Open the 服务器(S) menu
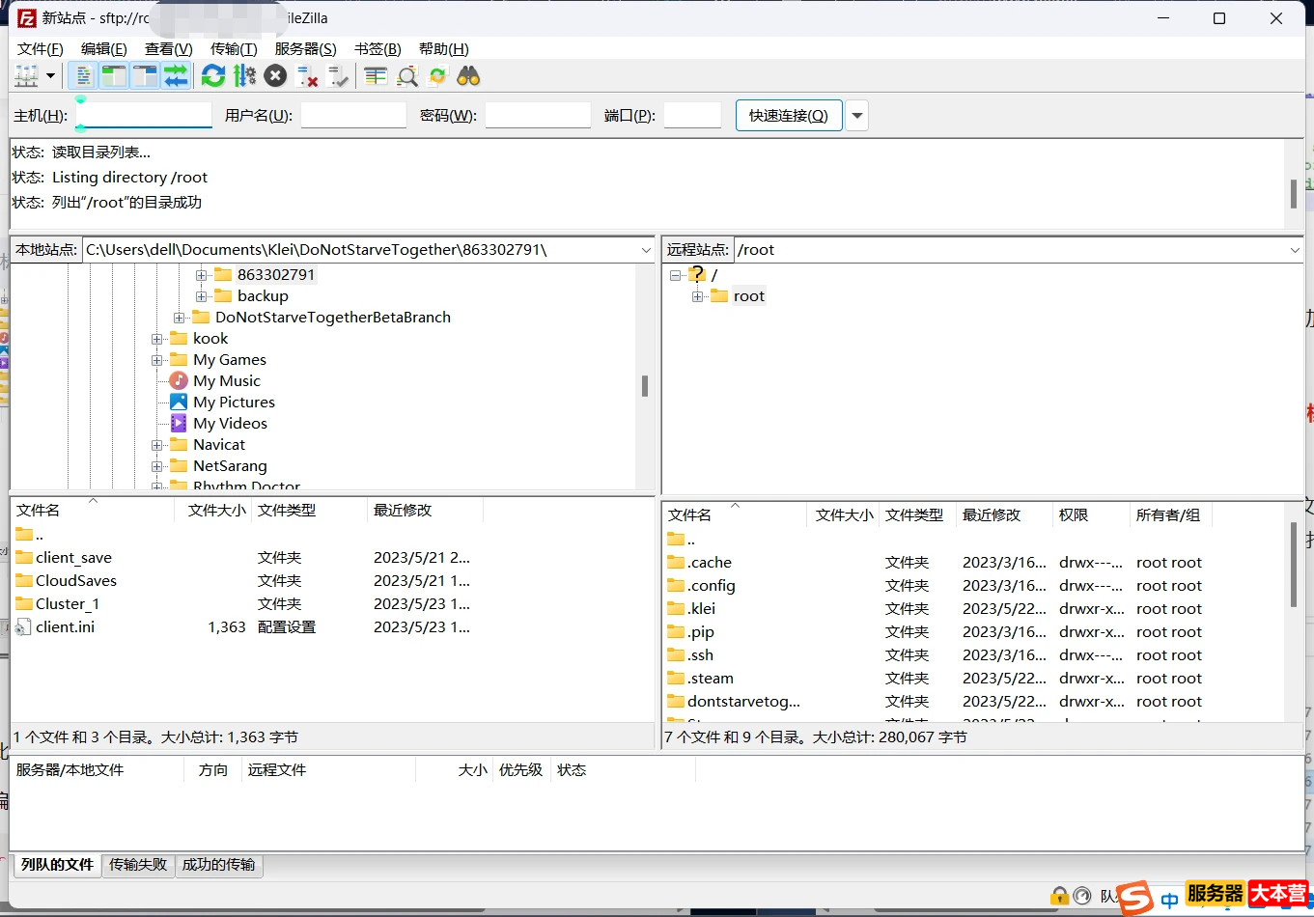Viewport: 1314px width, 917px height. (x=305, y=48)
